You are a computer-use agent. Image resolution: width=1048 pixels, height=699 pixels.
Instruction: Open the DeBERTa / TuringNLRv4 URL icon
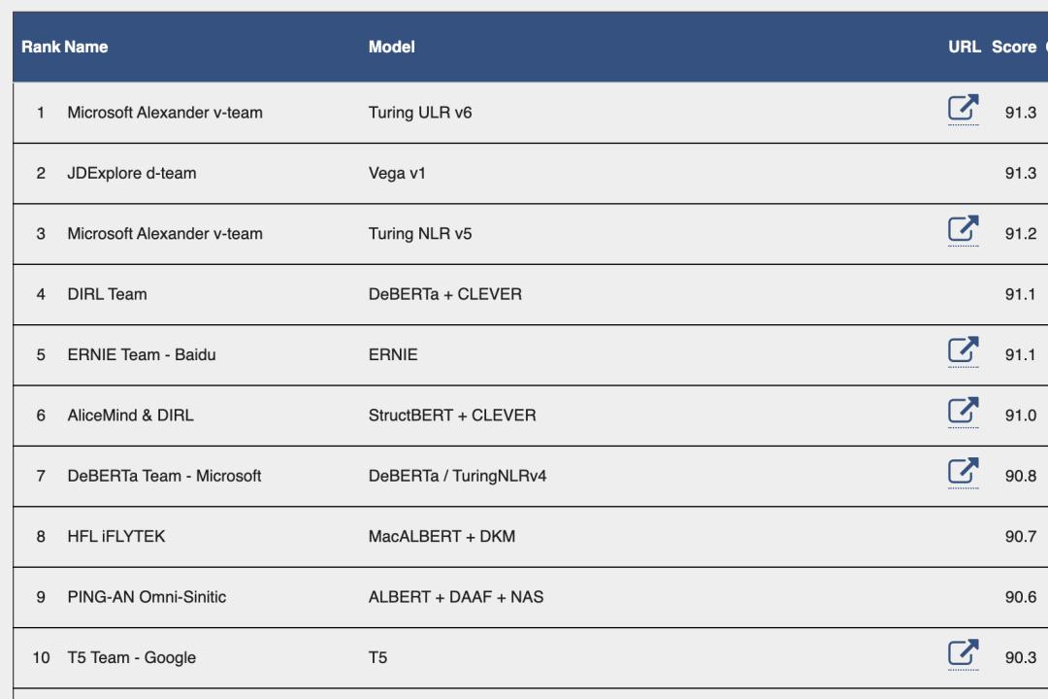click(964, 471)
